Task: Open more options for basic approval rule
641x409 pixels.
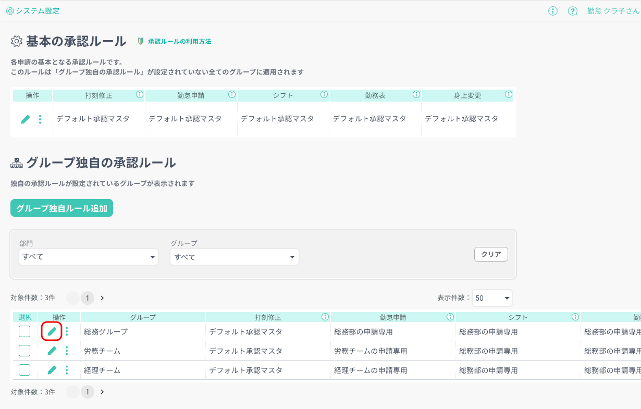Action: coord(40,119)
